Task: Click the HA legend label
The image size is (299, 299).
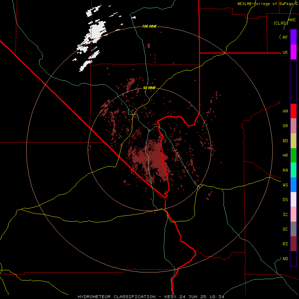Action: tap(285, 111)
